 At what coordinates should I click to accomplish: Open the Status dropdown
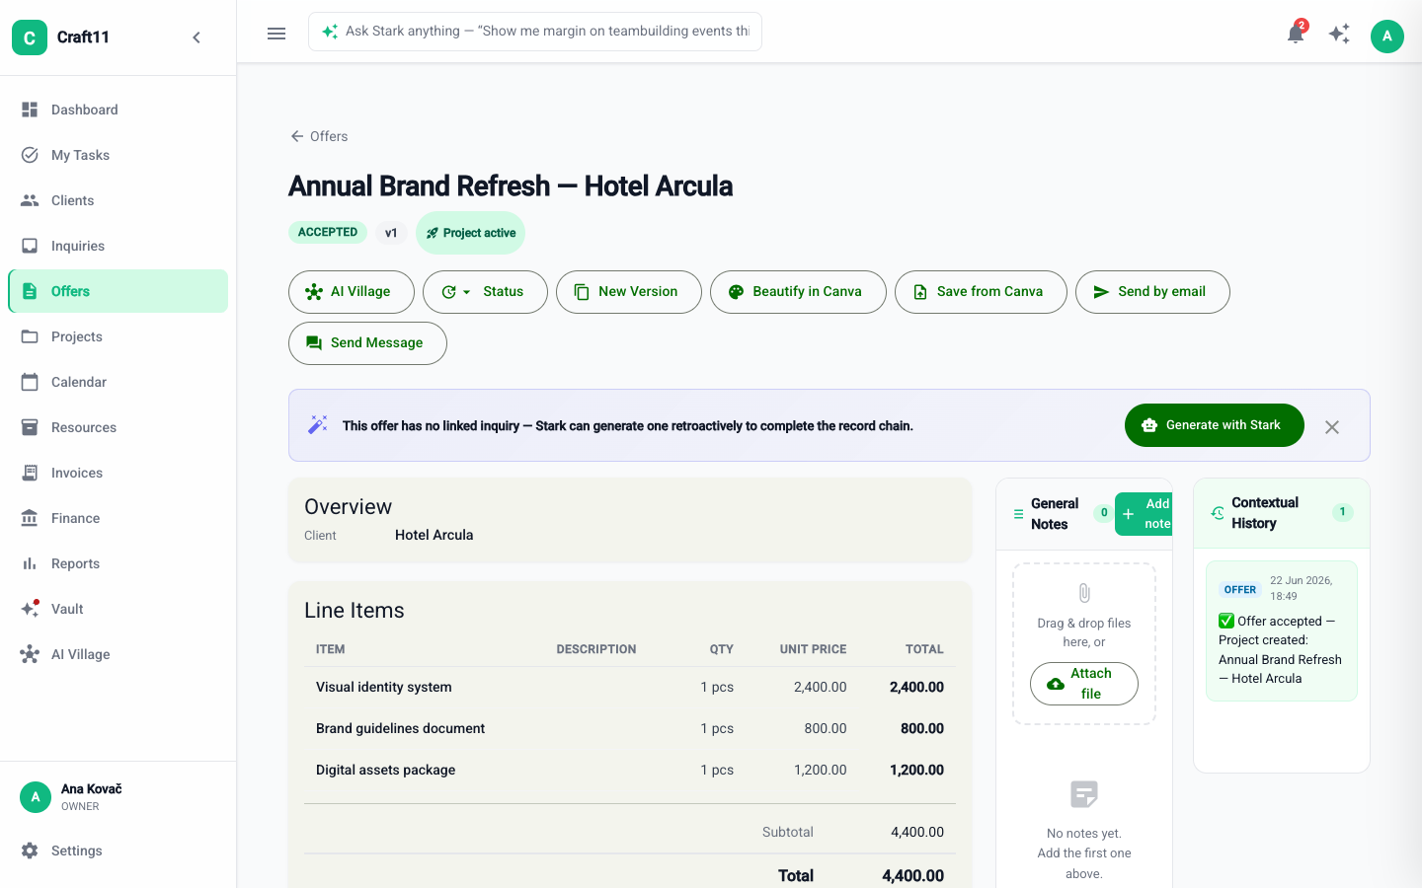click(485, 292)
